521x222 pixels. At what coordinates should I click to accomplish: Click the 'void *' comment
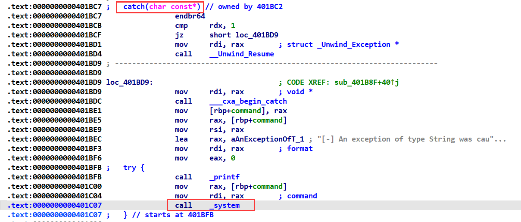click(300, 92)
